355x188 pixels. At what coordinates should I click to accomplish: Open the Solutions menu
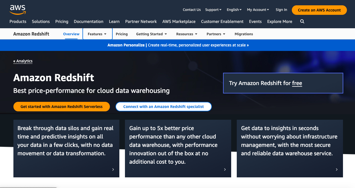[x=41, y=22]
